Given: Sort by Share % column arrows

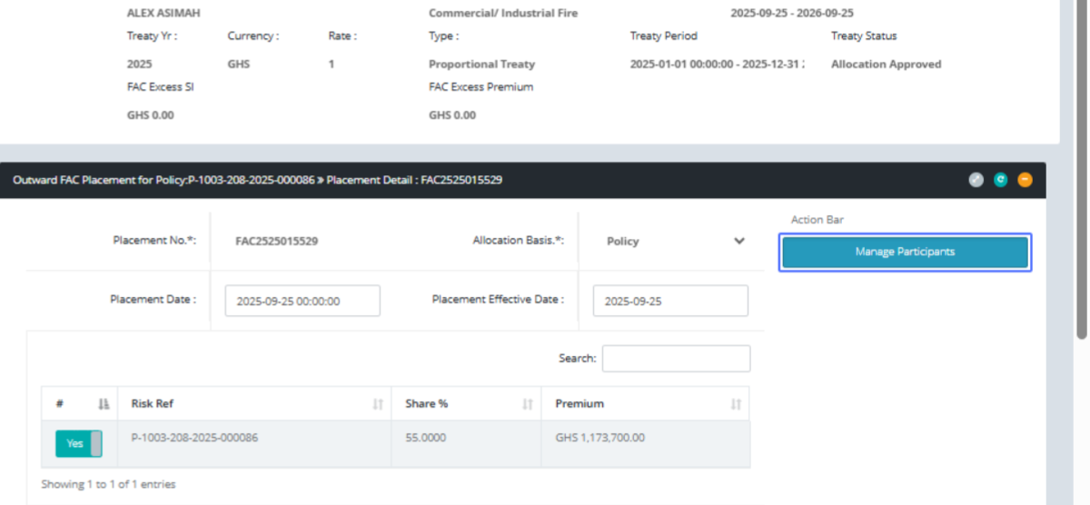Looking at the screenshot, I should coord(528,403).
